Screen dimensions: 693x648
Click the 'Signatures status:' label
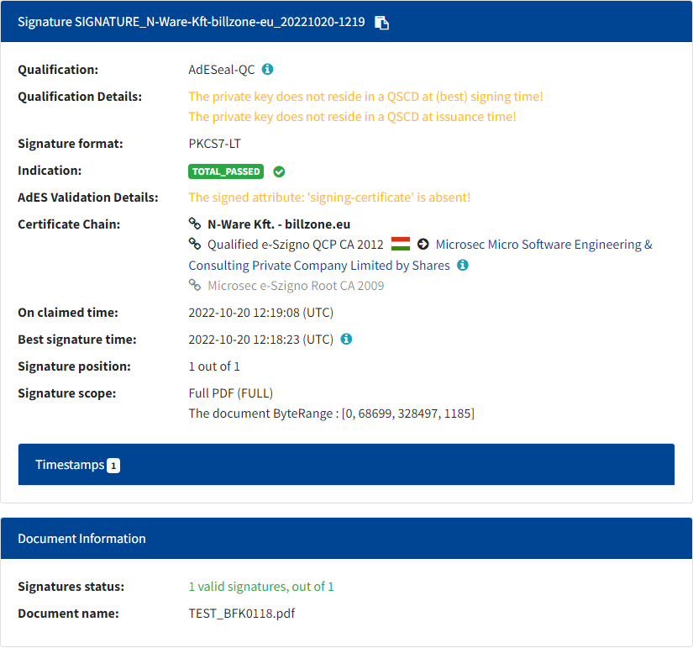tap(71, 587)
